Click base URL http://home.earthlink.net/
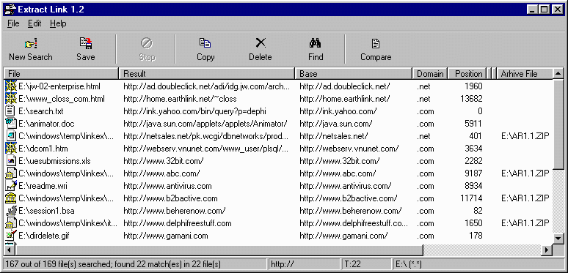 (345, 99)
